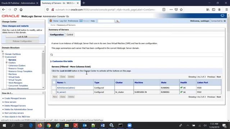
Task: Click the console search magnifier button
Action: 118,21
